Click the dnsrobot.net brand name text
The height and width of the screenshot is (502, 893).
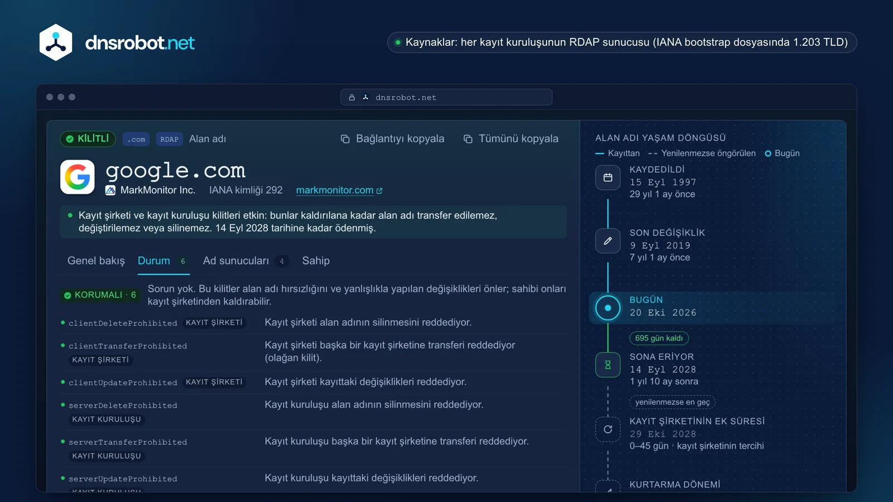[140, 42]
